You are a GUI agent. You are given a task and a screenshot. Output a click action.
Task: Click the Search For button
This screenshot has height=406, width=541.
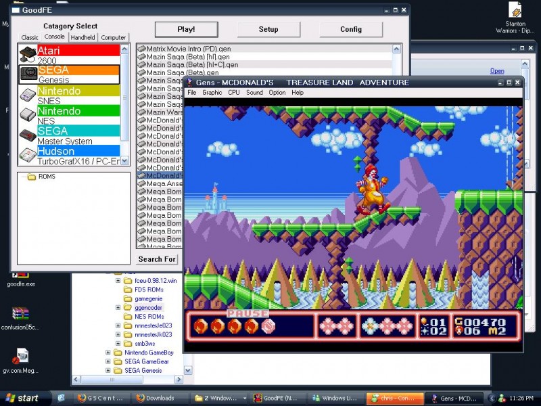point(157,259)
